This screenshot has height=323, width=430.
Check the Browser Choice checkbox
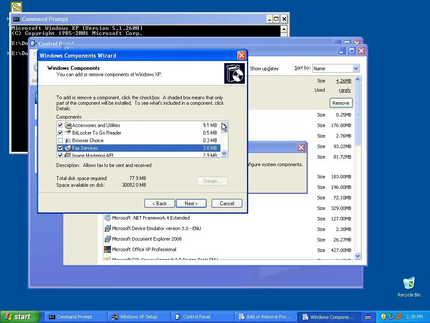pos(60,140)
